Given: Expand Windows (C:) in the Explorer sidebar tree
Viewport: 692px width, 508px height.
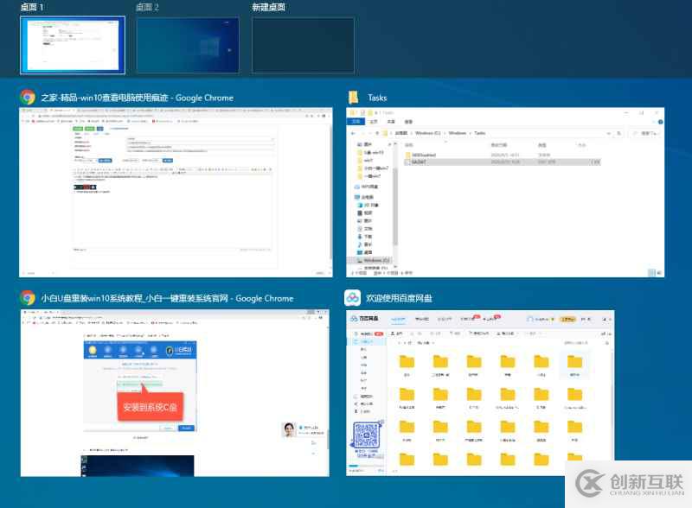Looking at the screenshot, I should click(x=353, y=259).
